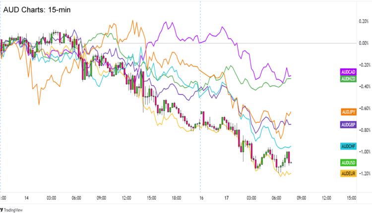Select date 16 on the time axis

click(200, 198)
